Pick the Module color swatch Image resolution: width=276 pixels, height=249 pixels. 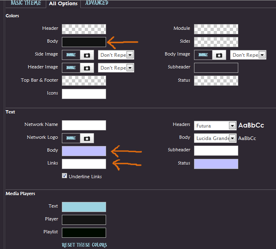(216, 29)
